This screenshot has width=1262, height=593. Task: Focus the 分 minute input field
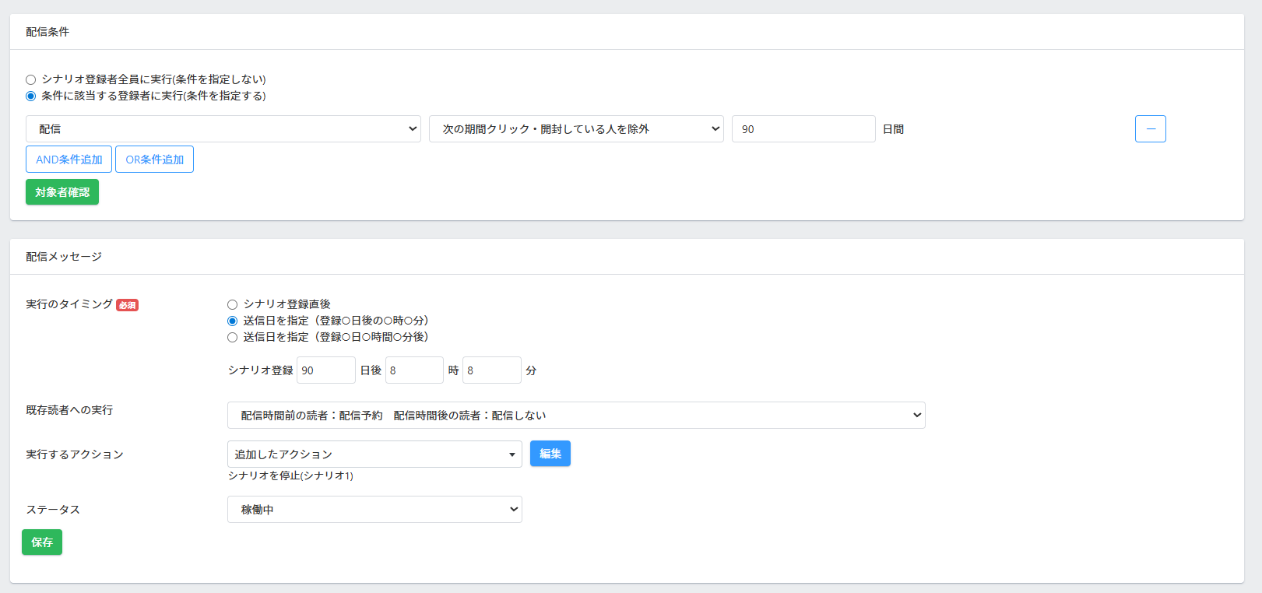[x=491, y=370]
